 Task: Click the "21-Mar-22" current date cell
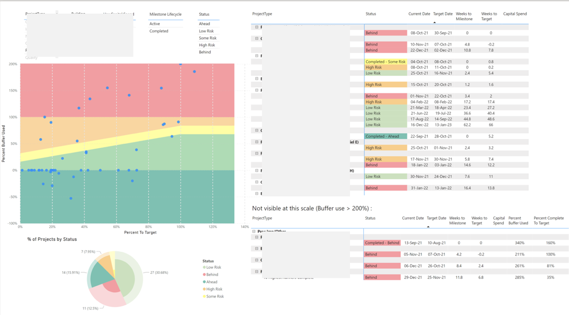419,108
